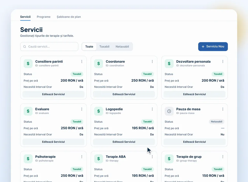Screen dimensions: 248x182
Task: Select the Toate filter option
Action: click(89, 47)
